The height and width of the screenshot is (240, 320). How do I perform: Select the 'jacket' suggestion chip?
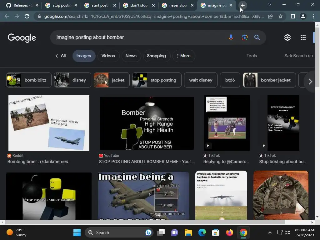112,80
